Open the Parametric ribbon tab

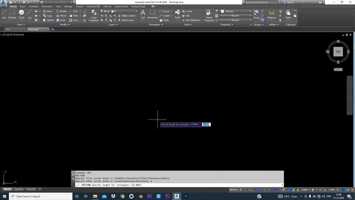(x=47, y=7)
